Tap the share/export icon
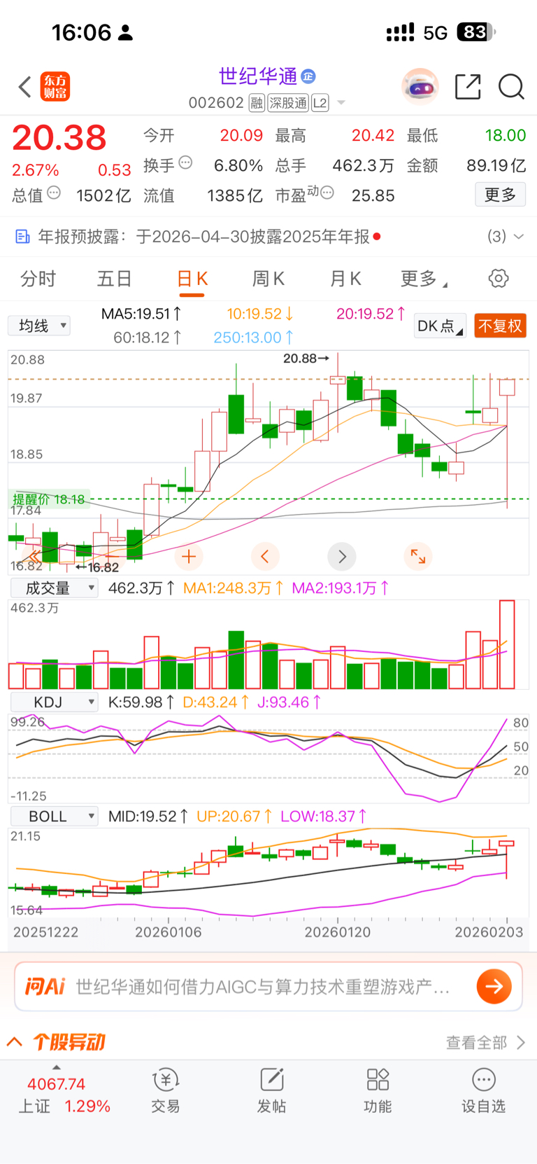This screenshot has height=1164, width=537. [468, 87]
